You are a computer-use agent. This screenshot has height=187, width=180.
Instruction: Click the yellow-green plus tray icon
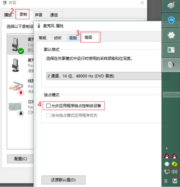[175, 164]
